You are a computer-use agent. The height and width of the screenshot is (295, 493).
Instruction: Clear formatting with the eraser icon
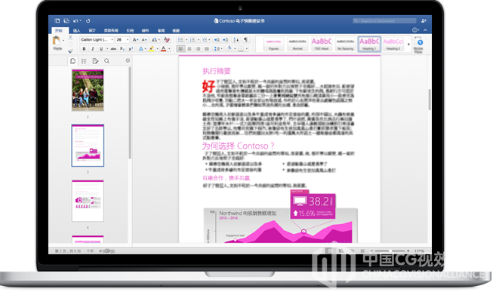pos(167,39)
